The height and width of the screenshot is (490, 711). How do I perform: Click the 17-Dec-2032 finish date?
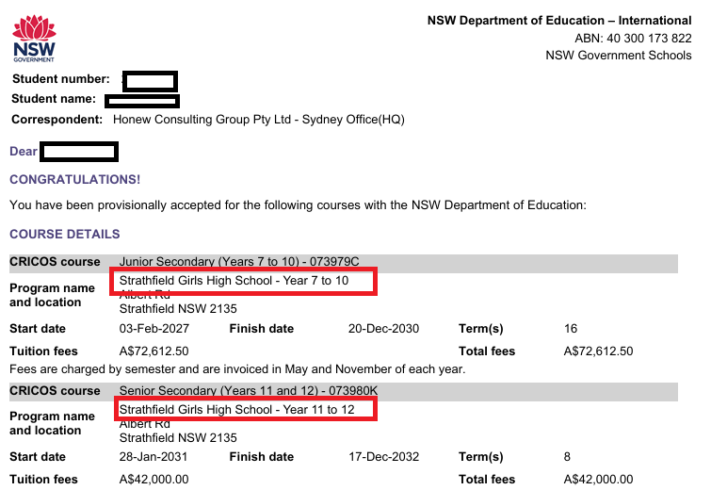pyautogui.click(x=383, y=457)
